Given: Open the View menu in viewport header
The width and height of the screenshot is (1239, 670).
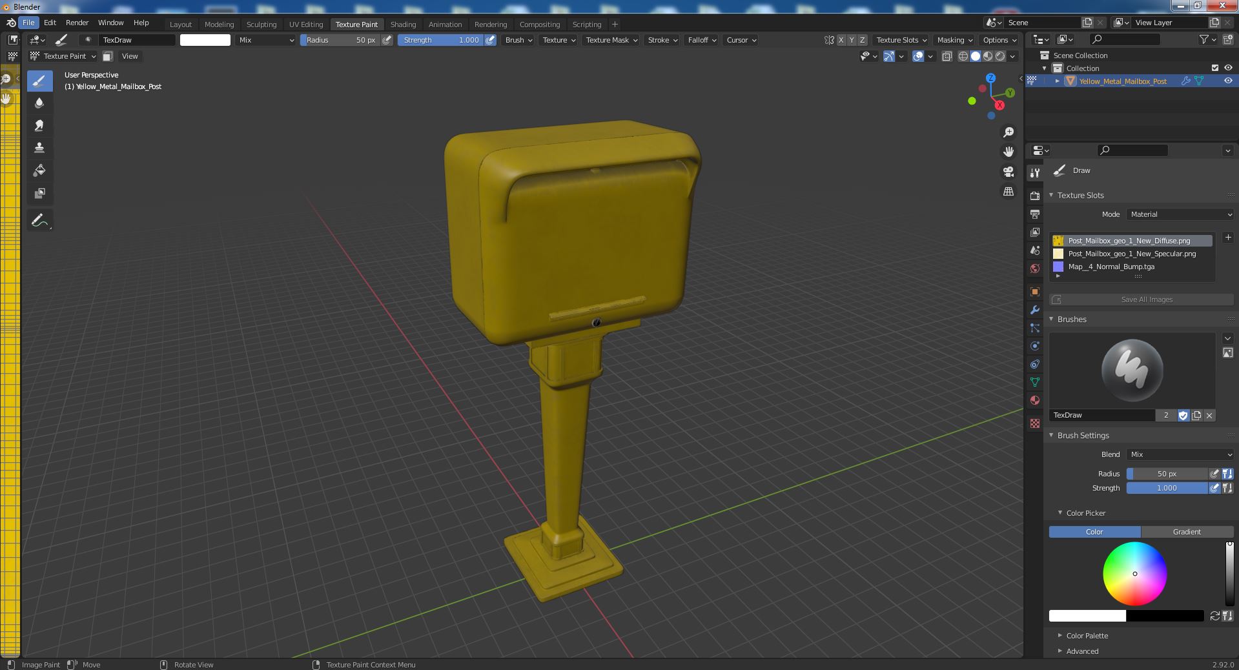Looking at the screenshot, I should pyautogui.click(x=130, y=56).
